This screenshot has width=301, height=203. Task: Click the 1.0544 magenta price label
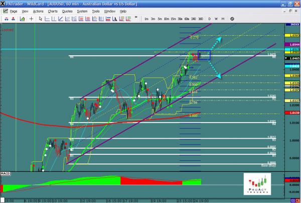(x=294, y=44)
